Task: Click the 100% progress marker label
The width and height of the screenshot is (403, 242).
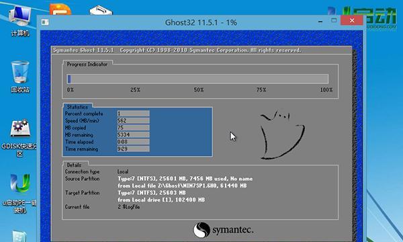Action: click(326, 90)
